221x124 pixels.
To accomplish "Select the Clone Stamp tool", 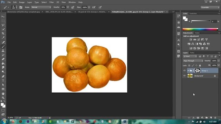I will pos(3,51).
